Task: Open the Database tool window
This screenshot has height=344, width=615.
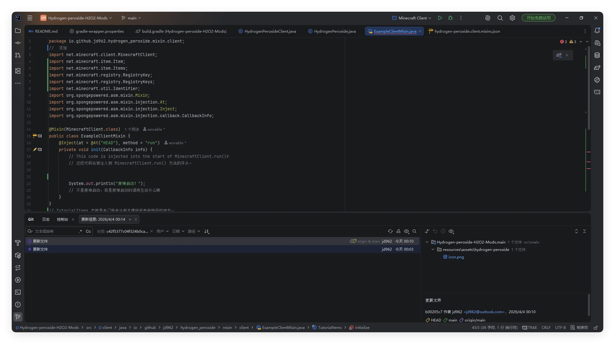Action: click(597, 55)
